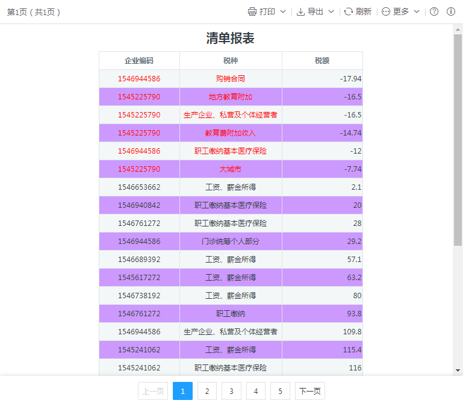Open the info circle icon
Image resolution: width=463 pixels, height=406 pixels.
[x=450, y=12]
